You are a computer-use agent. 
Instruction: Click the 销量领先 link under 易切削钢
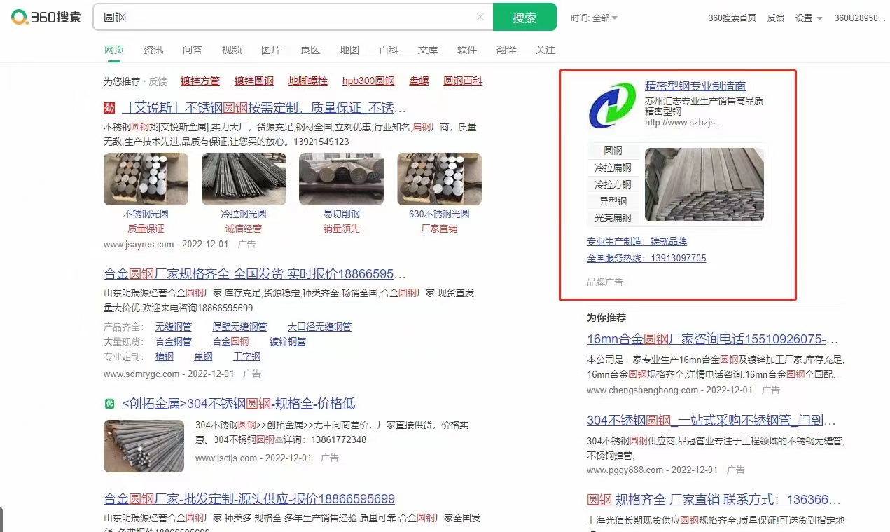pyautogui.click(x=341, y=229)
